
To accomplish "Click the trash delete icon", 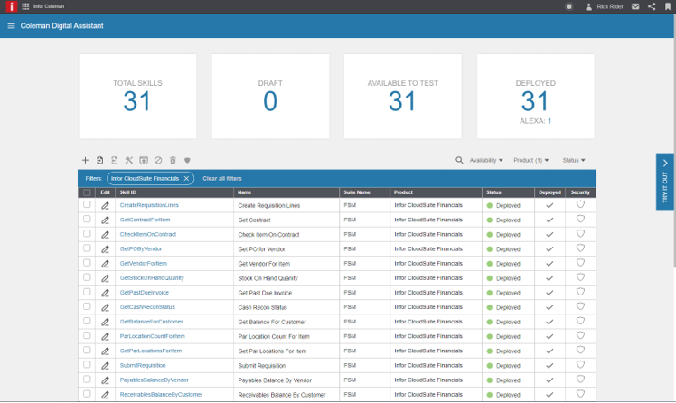I will [173, 160].
